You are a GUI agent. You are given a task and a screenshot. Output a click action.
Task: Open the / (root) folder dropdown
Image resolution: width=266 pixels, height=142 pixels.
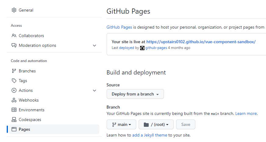(156, 124)
